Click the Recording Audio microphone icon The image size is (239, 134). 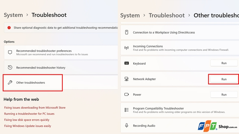[126, 125]
